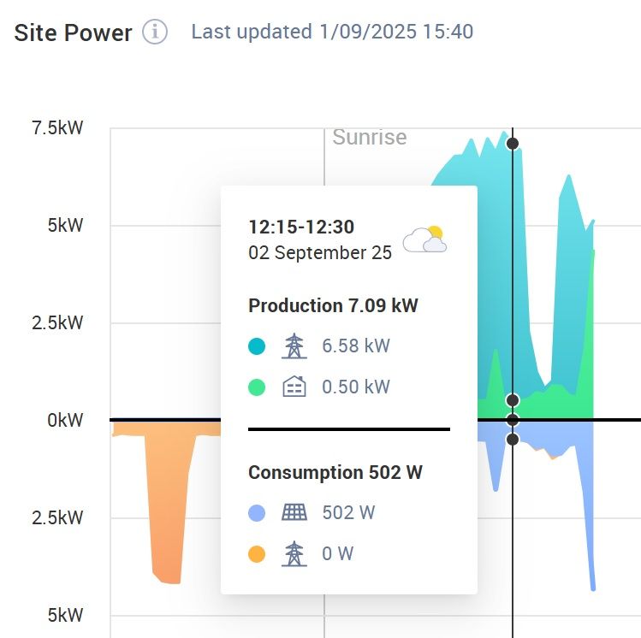Click the Sunrise marker label
The width and height of the screenshot is (641, 638).
coord(370,137)
